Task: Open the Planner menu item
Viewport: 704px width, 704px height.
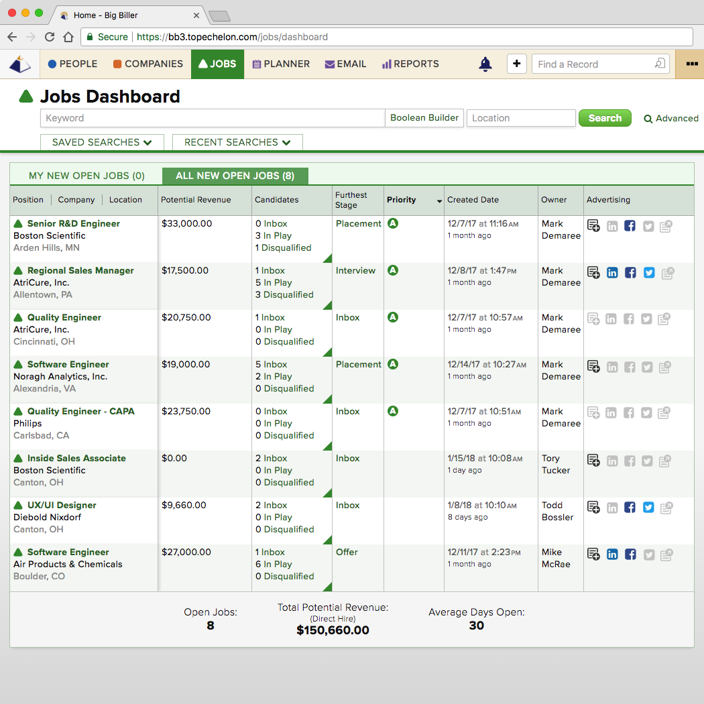Action: (281, 64)
